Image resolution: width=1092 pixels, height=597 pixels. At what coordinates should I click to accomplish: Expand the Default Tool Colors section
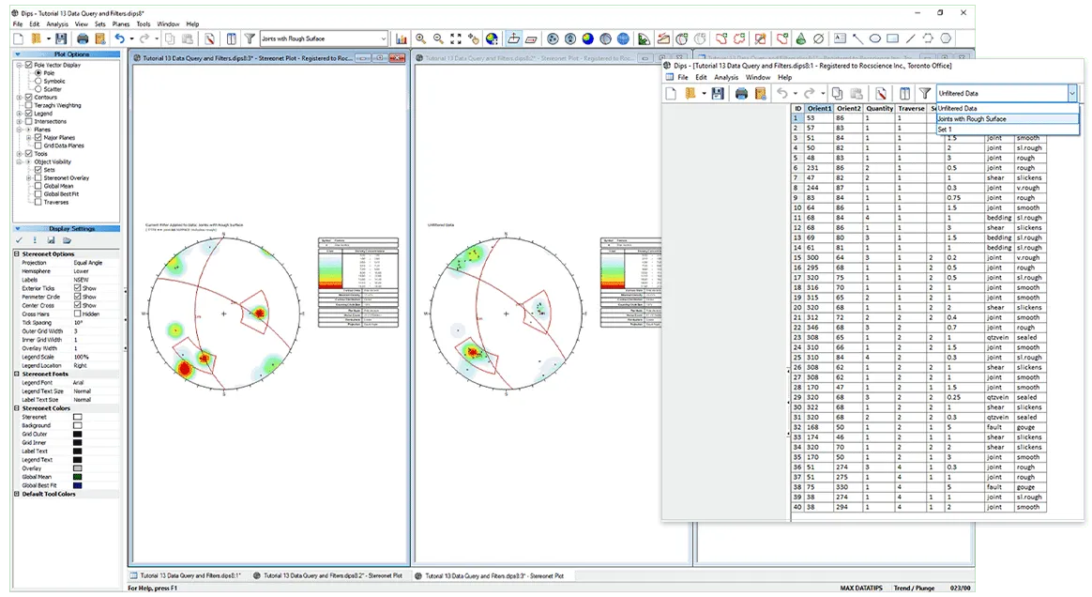point(17,494)
